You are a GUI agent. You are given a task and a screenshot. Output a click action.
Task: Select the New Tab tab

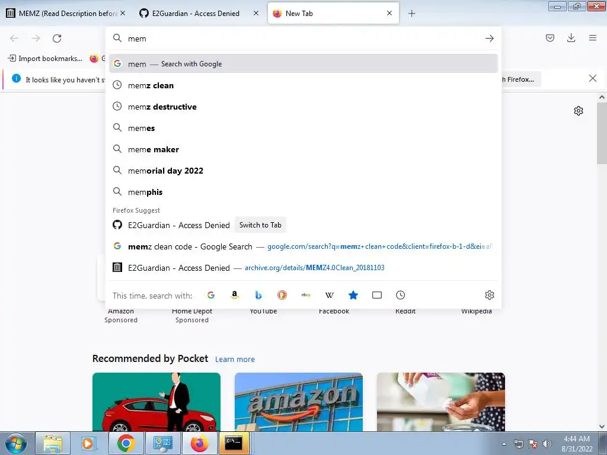tap(333, 14)
